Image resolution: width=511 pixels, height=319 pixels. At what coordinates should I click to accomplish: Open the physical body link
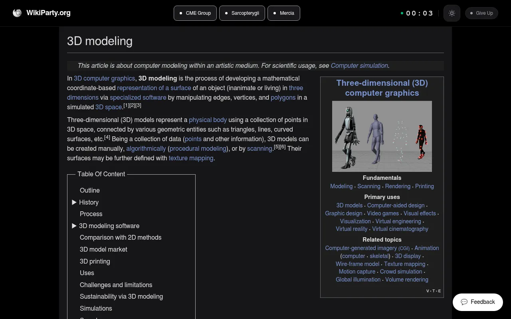pyautogui.click(x=208, y=120)
